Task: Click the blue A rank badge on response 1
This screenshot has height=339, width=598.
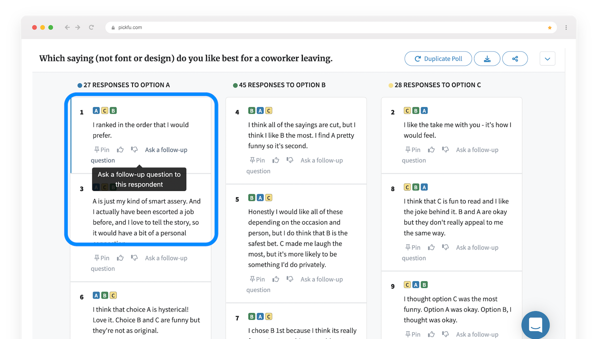Action: click(x=96, y=111)
